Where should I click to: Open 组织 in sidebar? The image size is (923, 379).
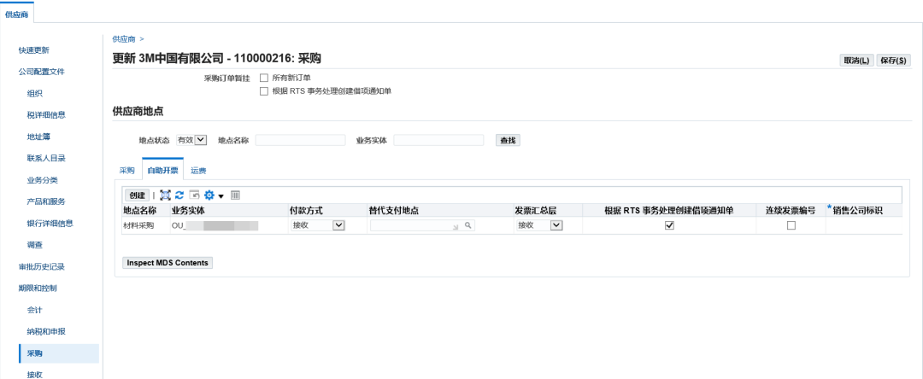(x=35, y=93)
